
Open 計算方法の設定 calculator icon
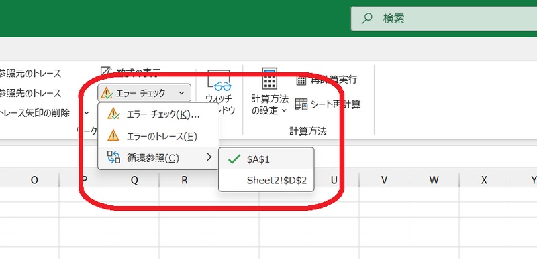(270, 79)
